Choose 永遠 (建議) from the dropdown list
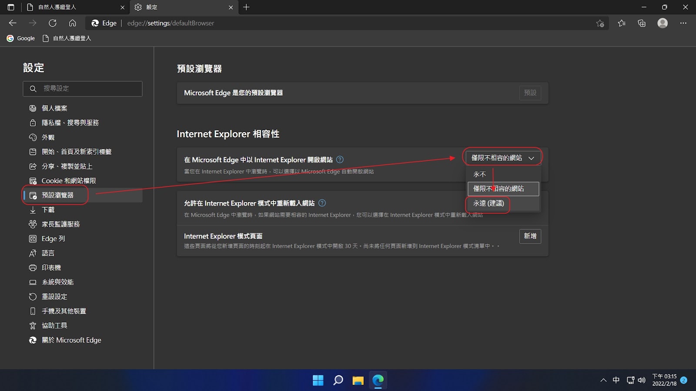696x391 pixels. [x=503, y=203]
